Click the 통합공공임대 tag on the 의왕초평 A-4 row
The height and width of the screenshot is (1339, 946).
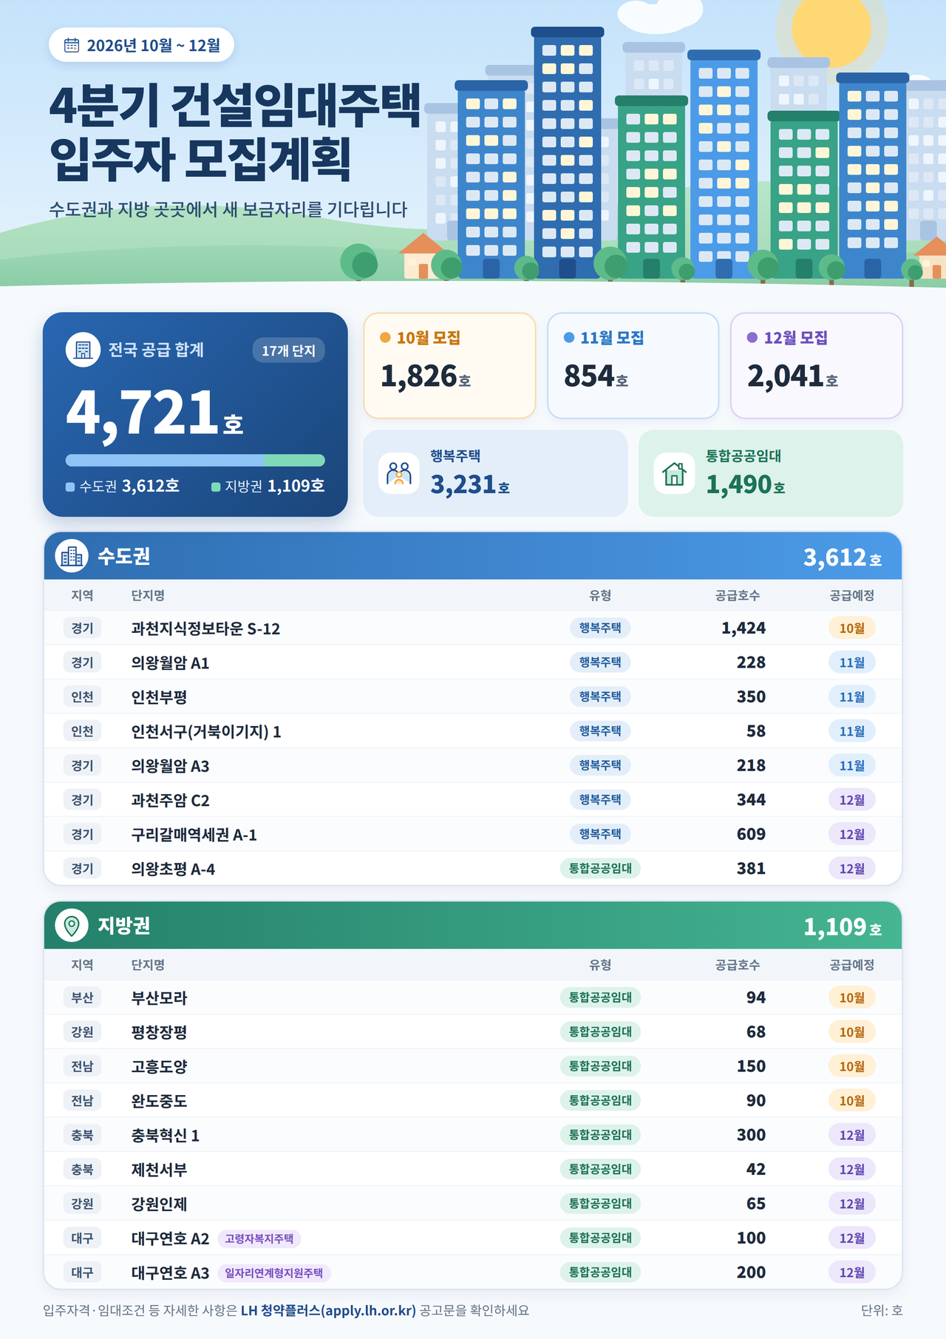pyautogui.click(x=600, y=869)
